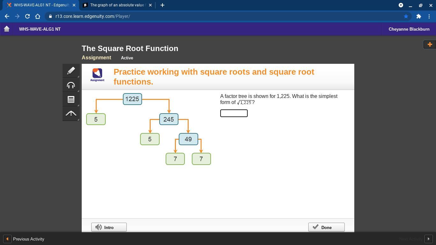
Task: Open Cheyanne Blackburn user menu
Action: pos(409,29)
